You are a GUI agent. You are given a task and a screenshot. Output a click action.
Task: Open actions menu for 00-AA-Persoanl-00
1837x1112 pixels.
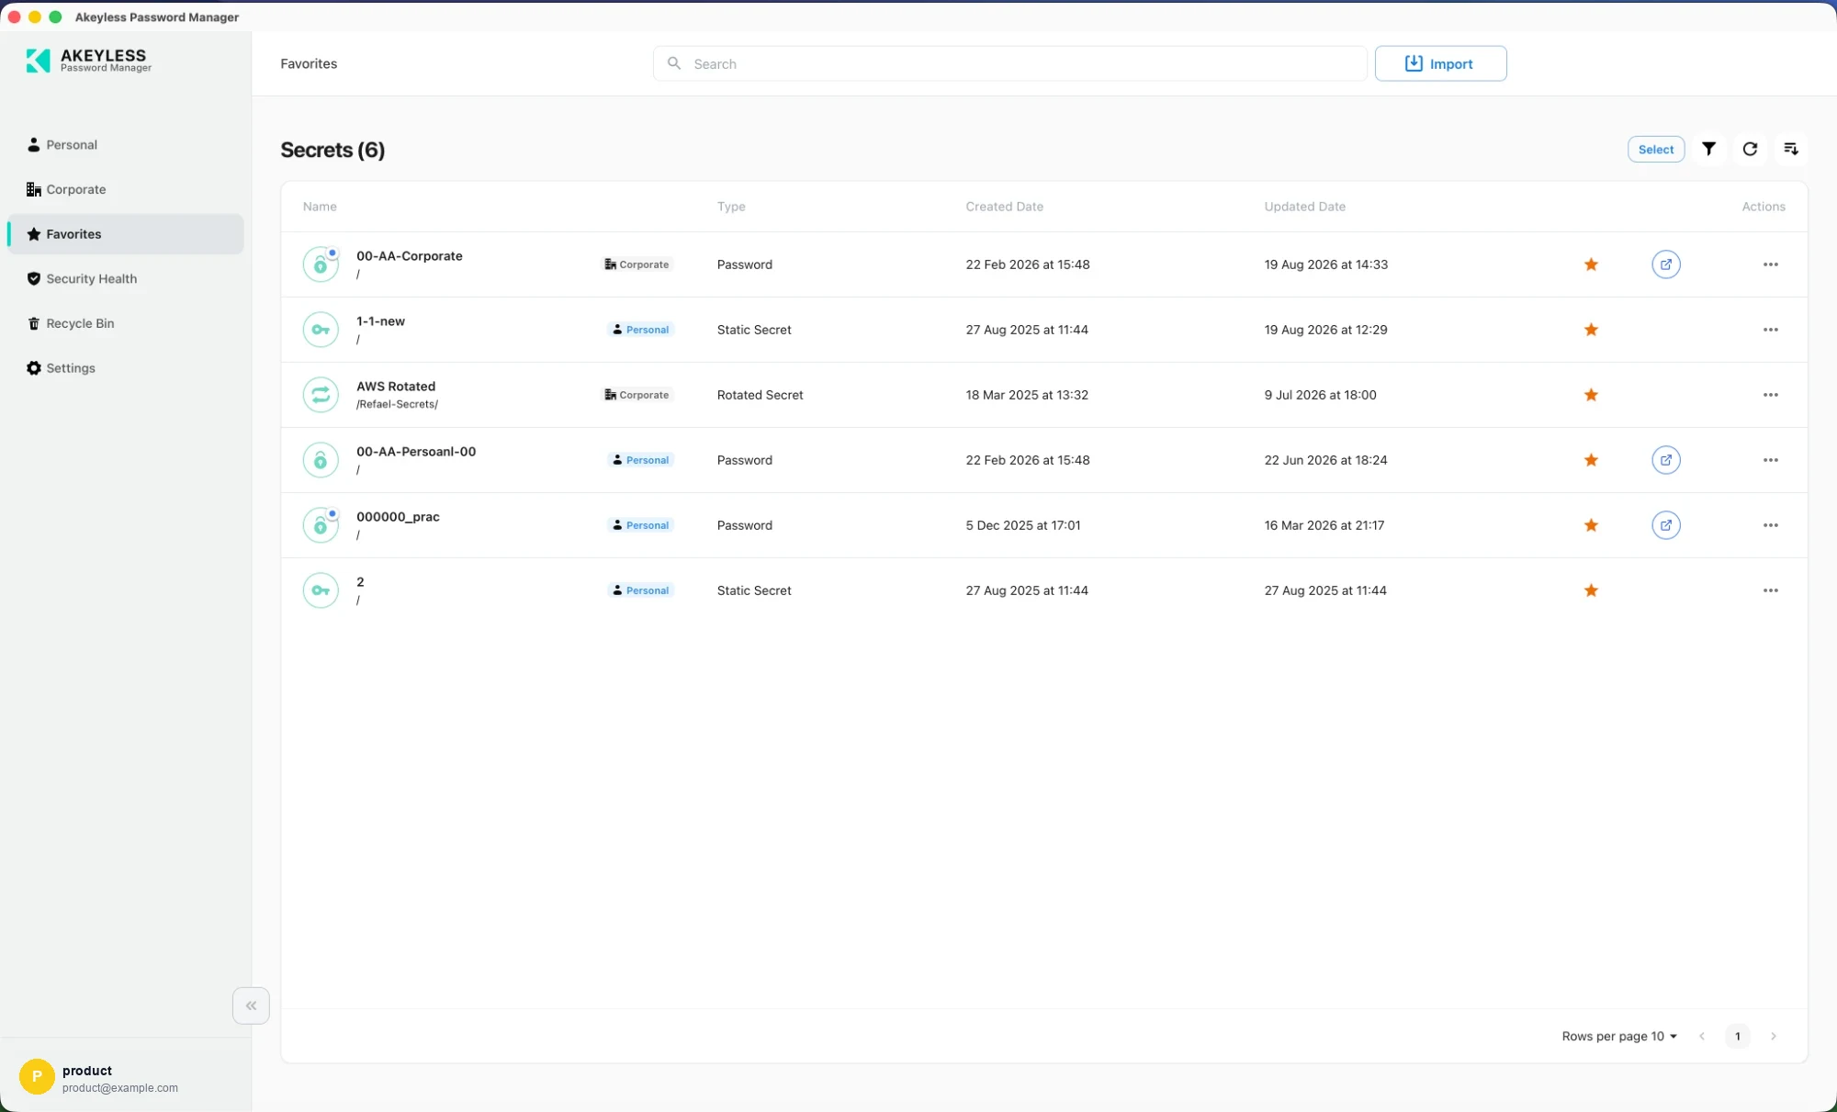[x=1770, y=460]
